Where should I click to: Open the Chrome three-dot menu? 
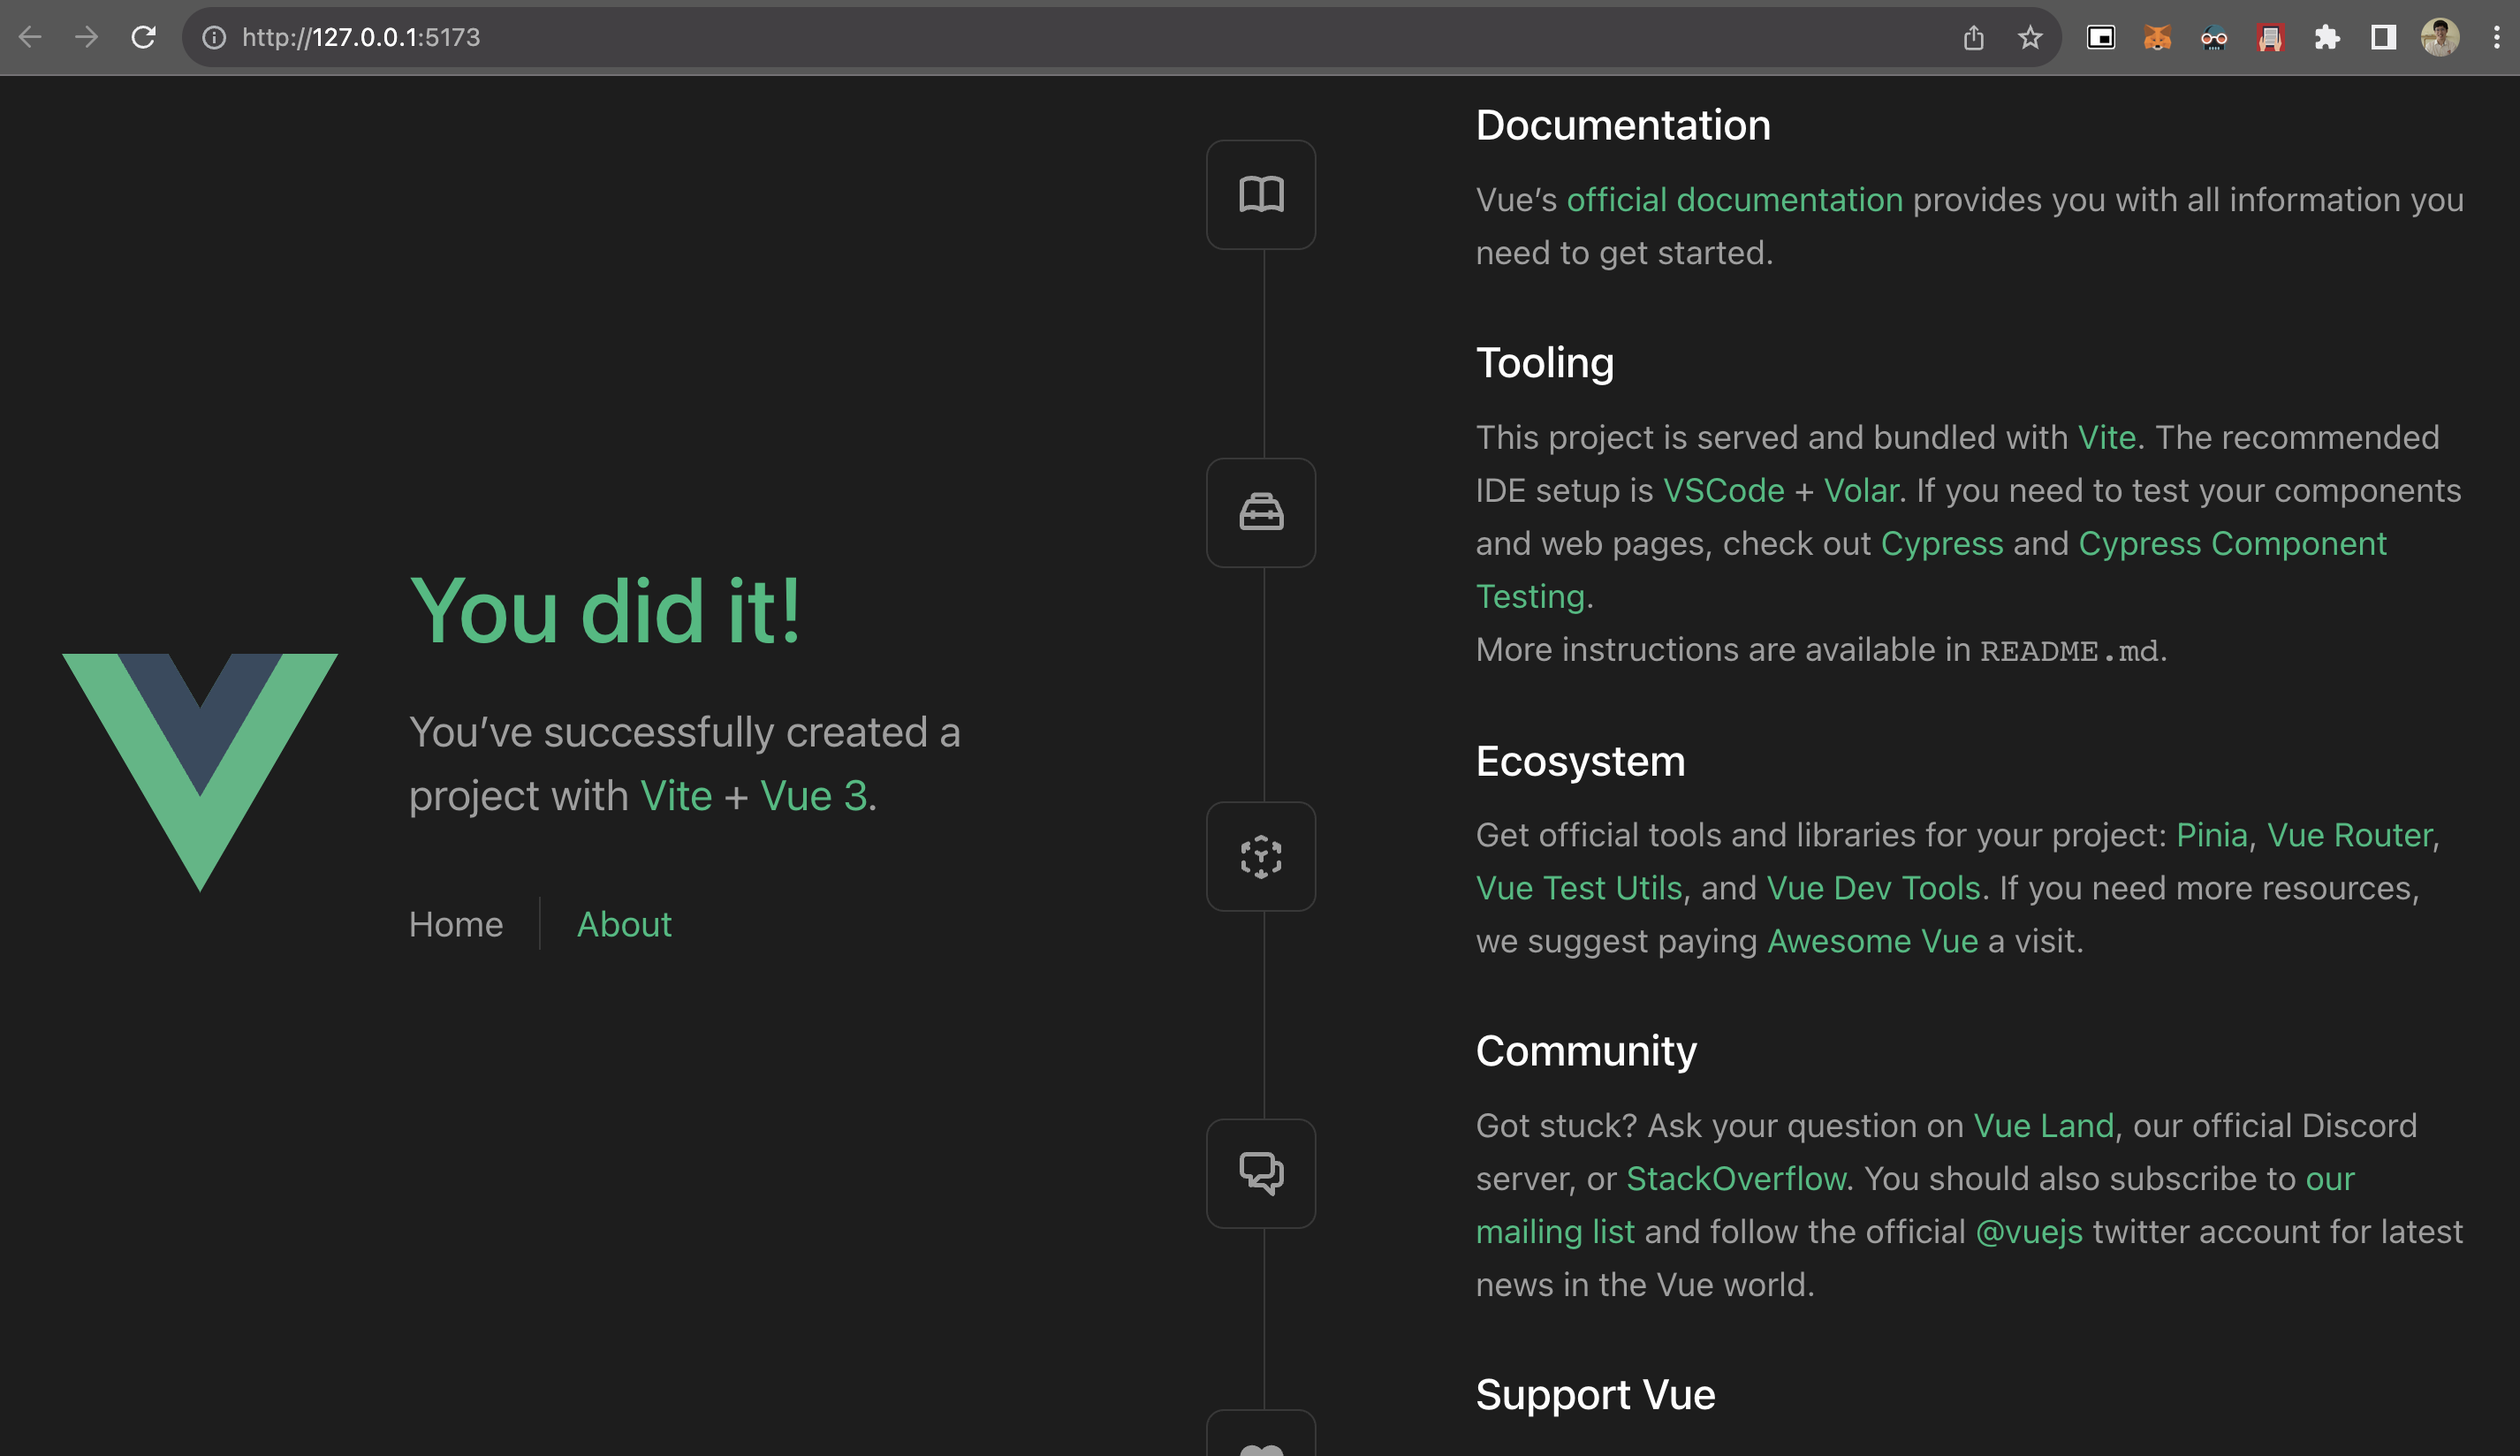tap(2497, 38)
